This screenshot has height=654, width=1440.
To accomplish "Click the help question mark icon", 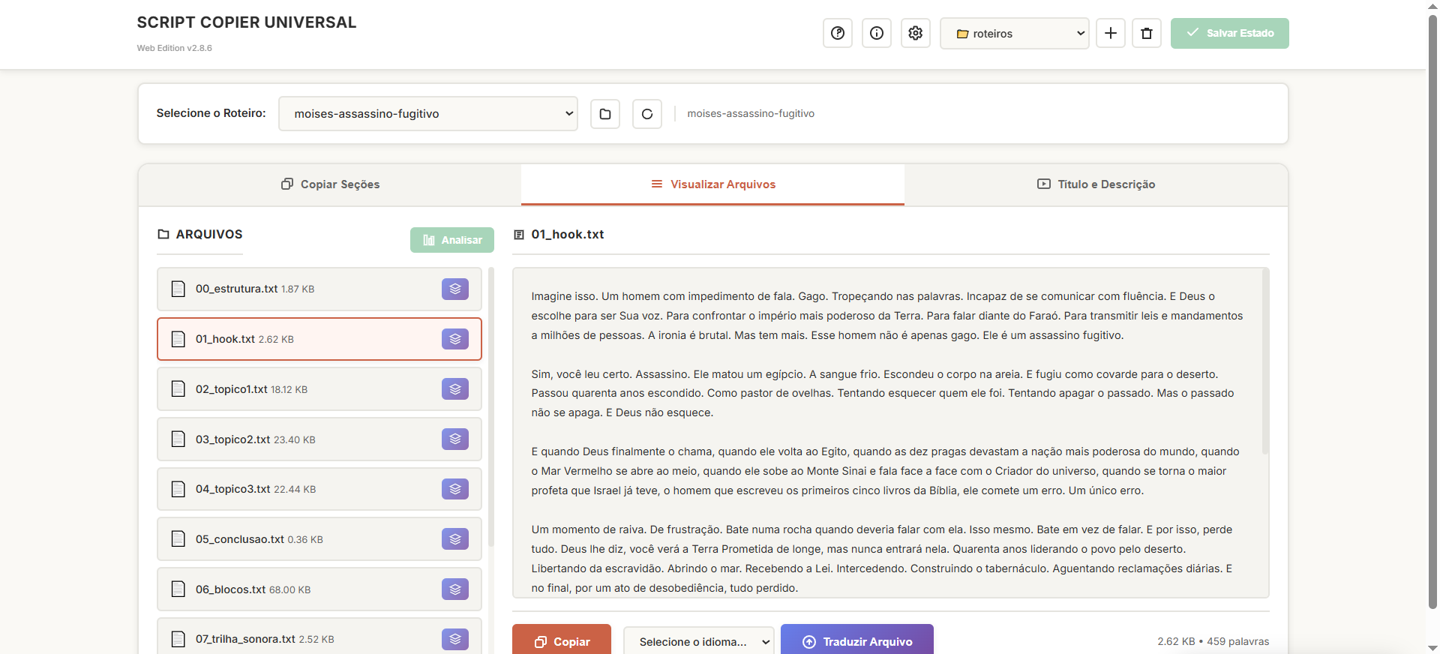I will 838,33.
